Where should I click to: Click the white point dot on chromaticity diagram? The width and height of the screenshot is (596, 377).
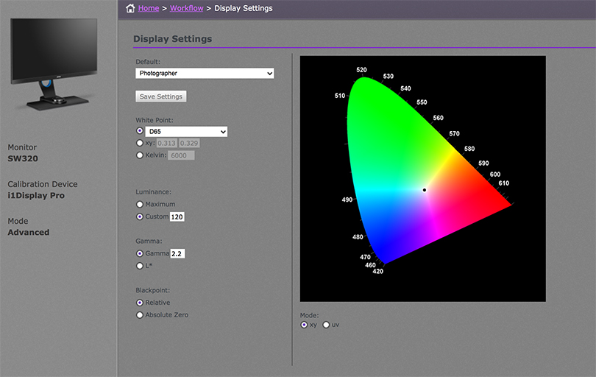tap(425, 190)
